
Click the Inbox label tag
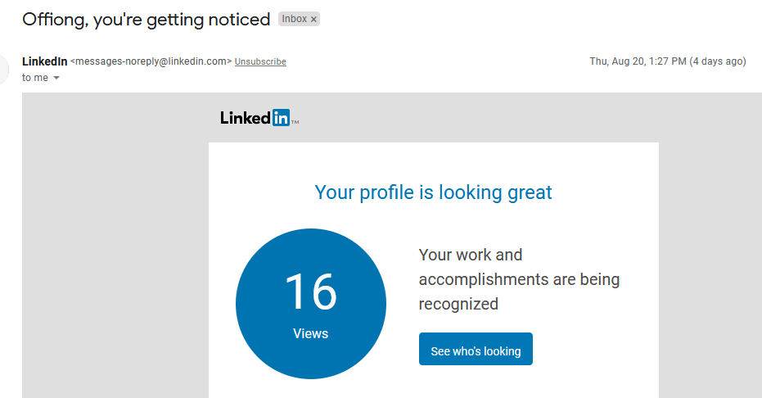295,19
